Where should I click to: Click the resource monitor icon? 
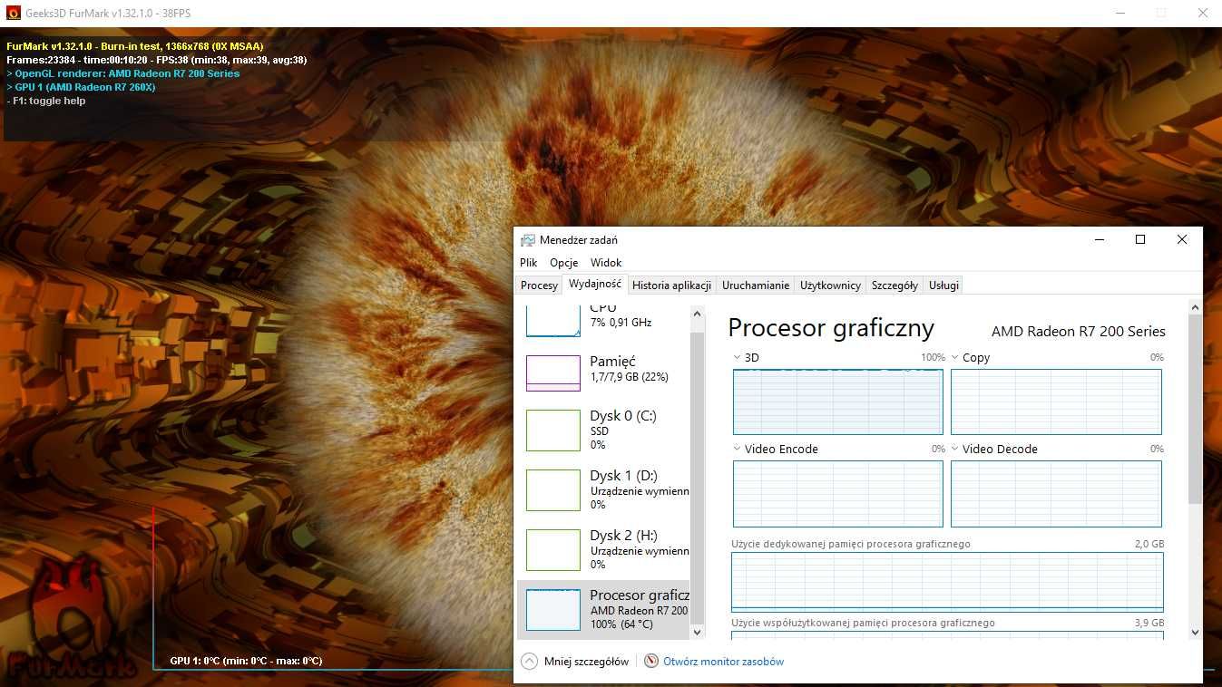(651, 662)
